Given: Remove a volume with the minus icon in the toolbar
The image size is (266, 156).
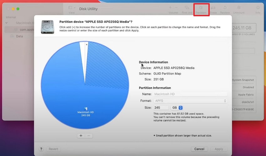Looking at the screenshot, I should [176, 8].
